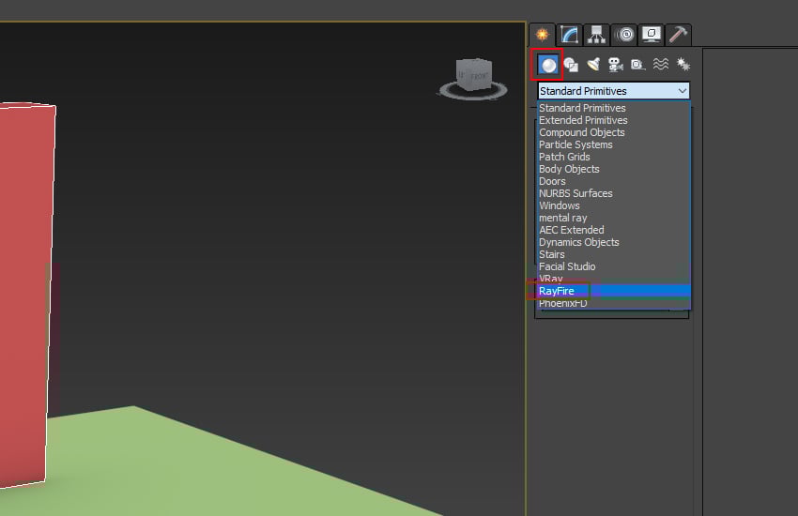Choose Compound Objects from the list
The width and height of the screenshot is (798, 516).
point(614,132)
